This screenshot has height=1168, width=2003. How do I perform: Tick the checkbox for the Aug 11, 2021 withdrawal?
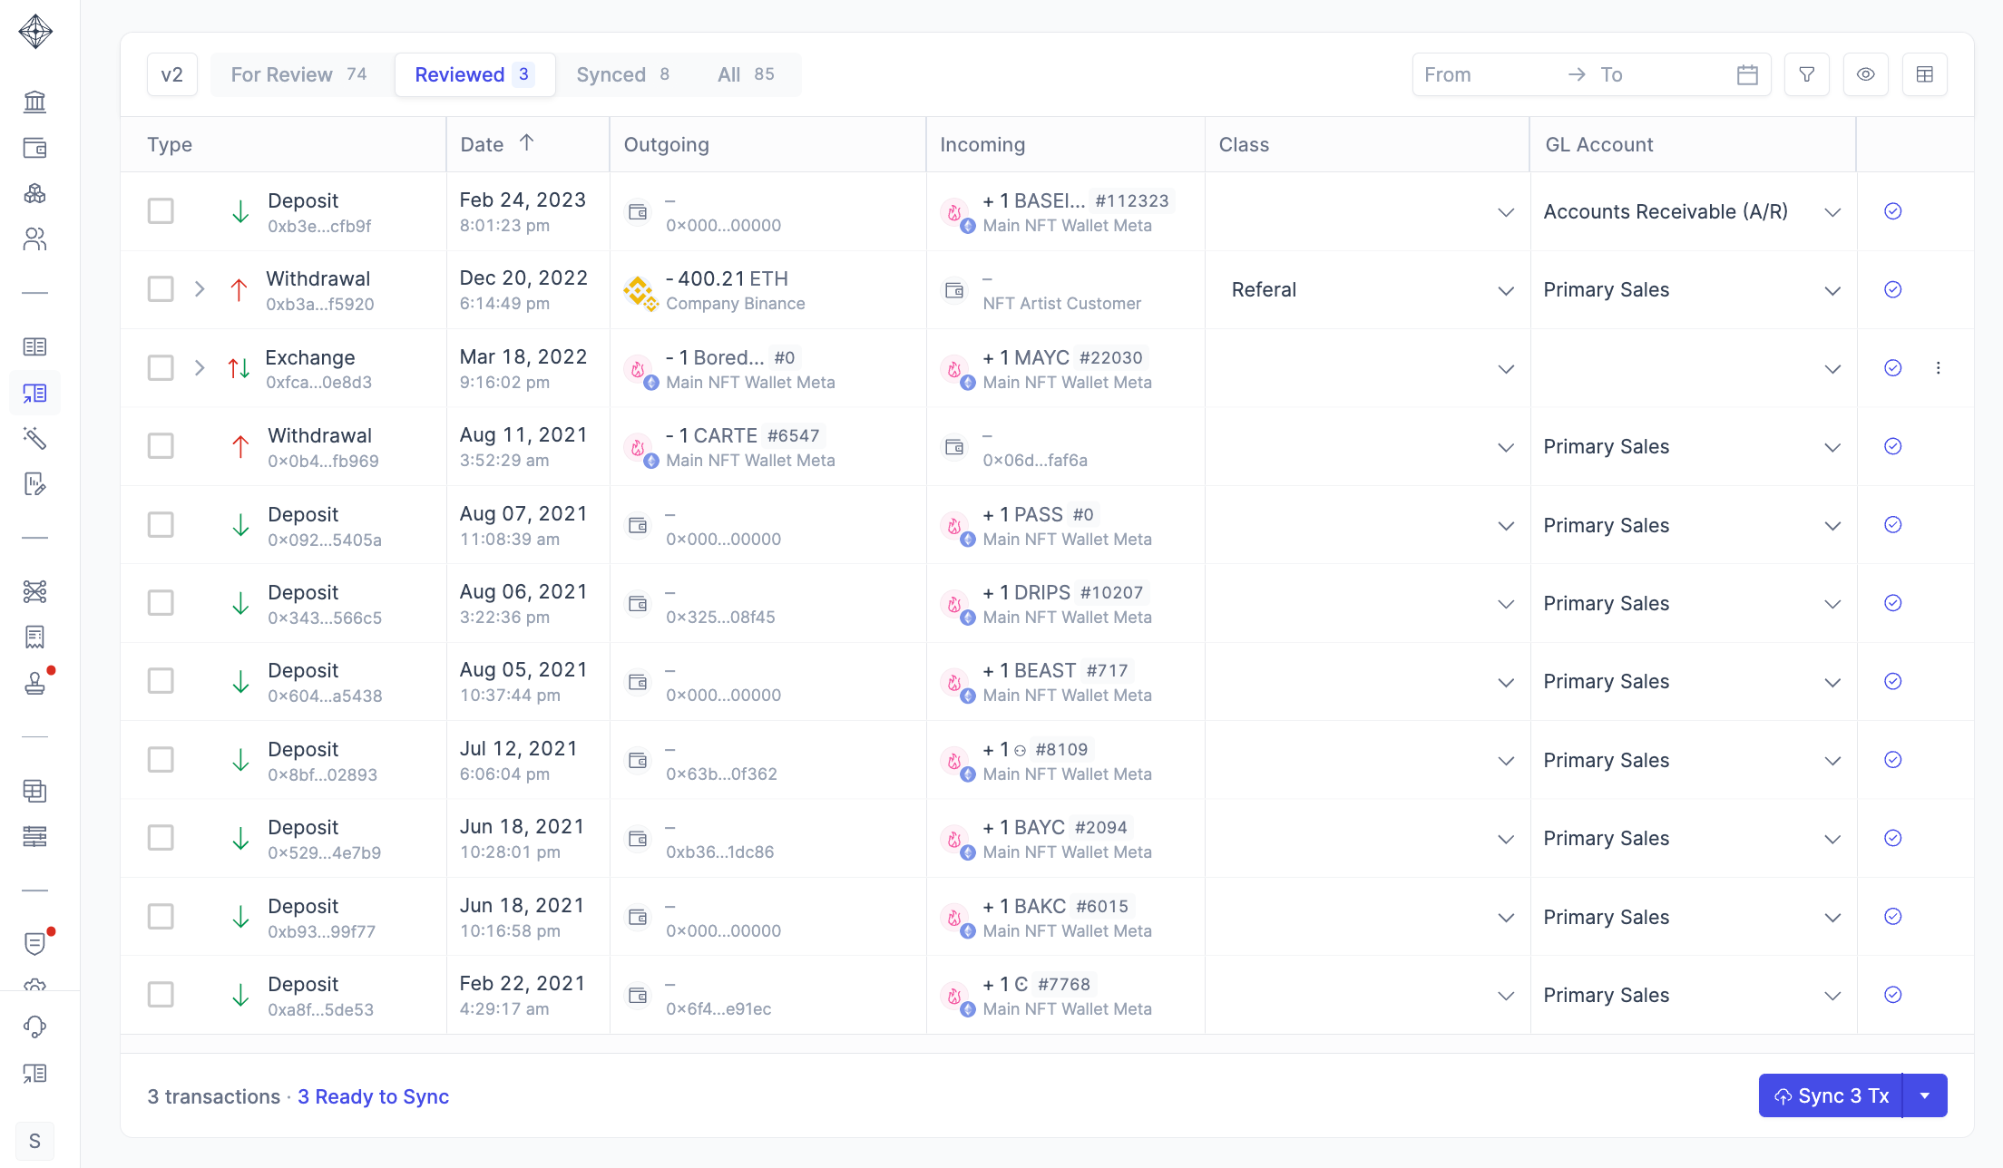161,446
